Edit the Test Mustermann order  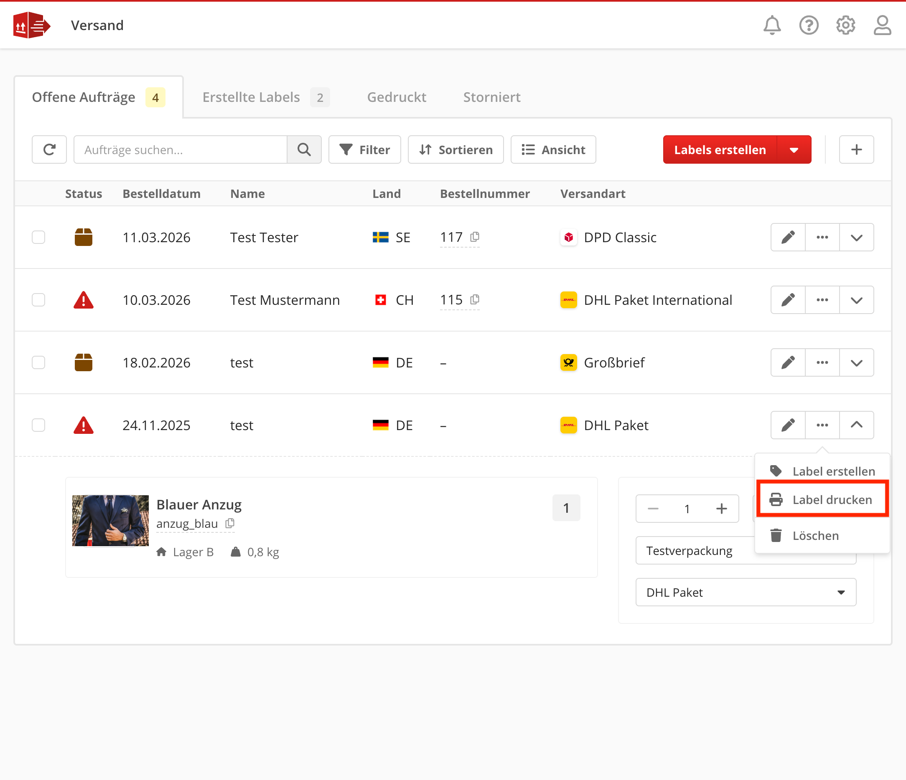(788, 300)
